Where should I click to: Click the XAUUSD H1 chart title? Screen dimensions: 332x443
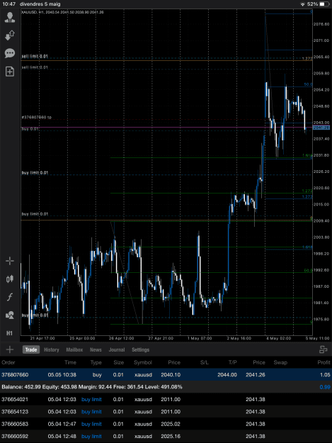62,13
